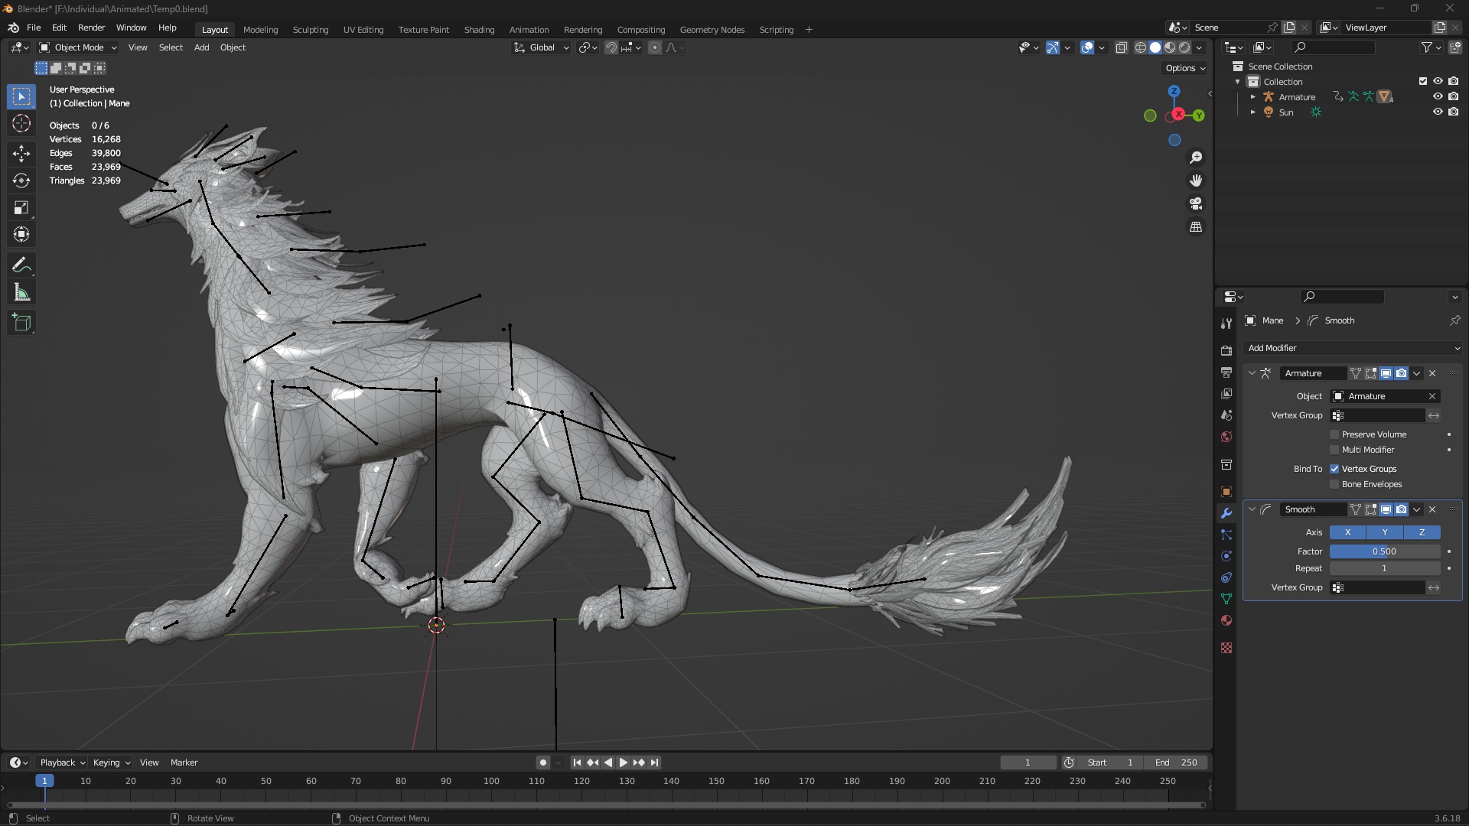The height and width of the screenshot is (826, 1469).
Task: Switch to the Sculpting workspace tab
Action: pyautogui.click(x=310, y=30)
